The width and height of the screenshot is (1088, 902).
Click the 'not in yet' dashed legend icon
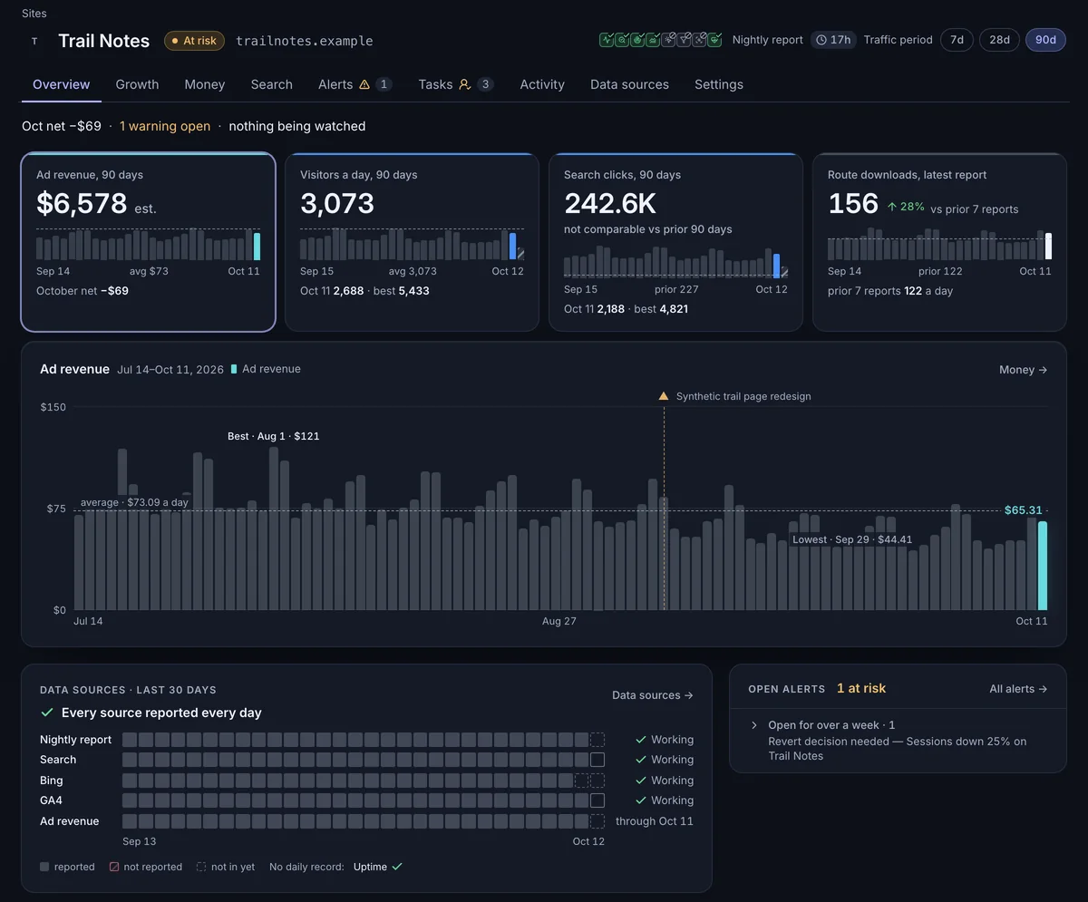pos(201,867)
